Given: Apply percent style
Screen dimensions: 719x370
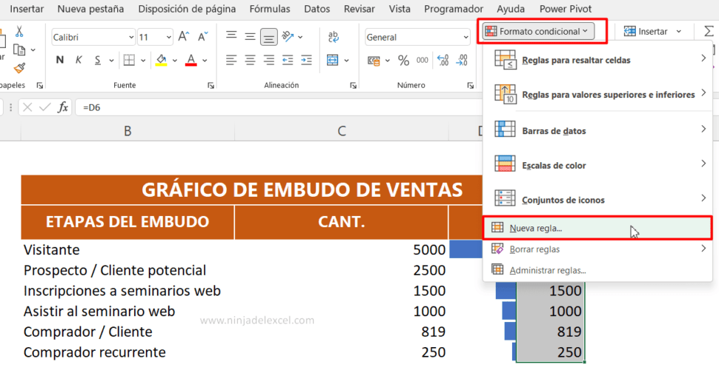Looking at the screenshot, I should click(403, 61).
